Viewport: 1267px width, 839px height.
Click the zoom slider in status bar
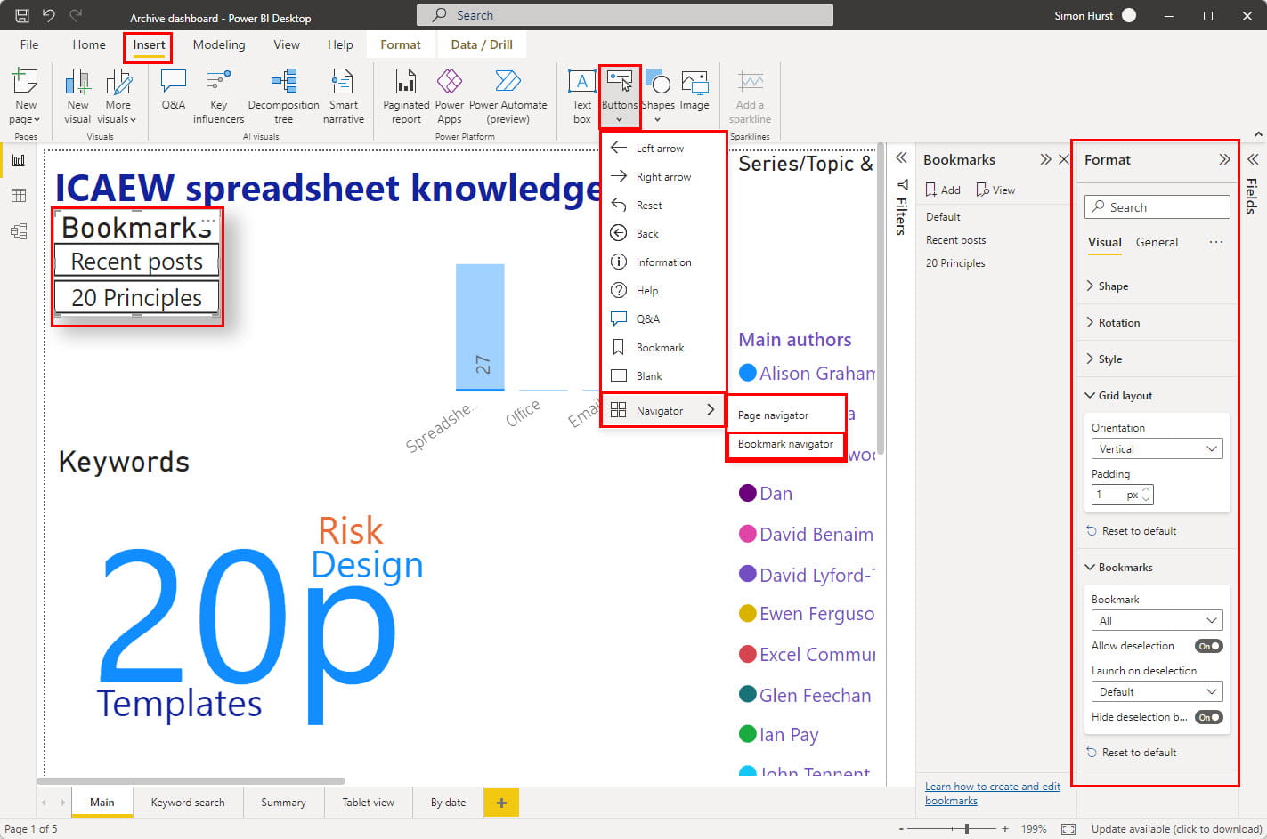point(967,829)
